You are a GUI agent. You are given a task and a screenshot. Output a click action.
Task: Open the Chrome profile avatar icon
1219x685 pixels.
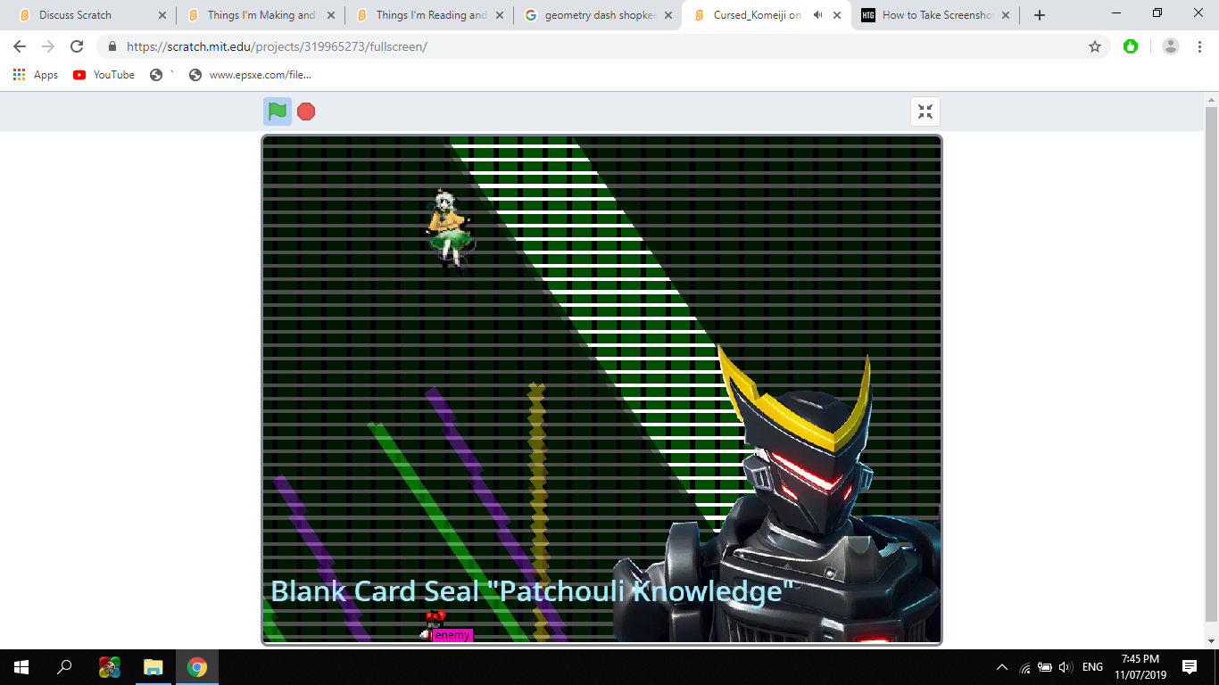(1171, 46)
